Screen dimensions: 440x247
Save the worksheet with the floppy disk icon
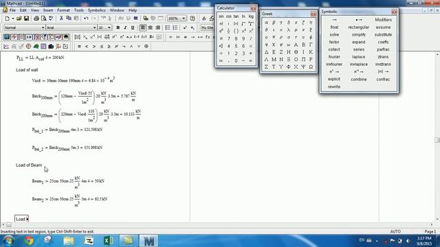coord(26,19)
